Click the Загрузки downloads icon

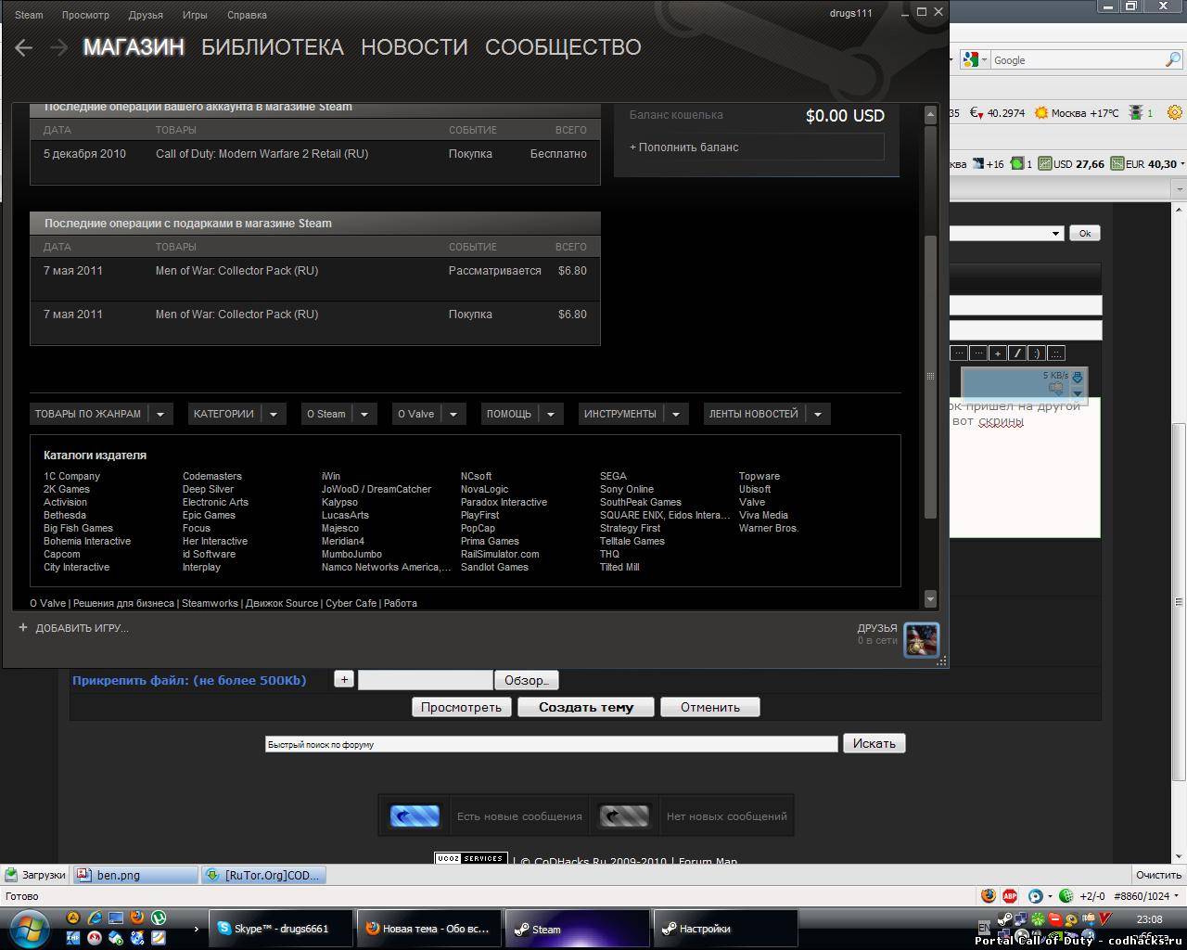12,875
